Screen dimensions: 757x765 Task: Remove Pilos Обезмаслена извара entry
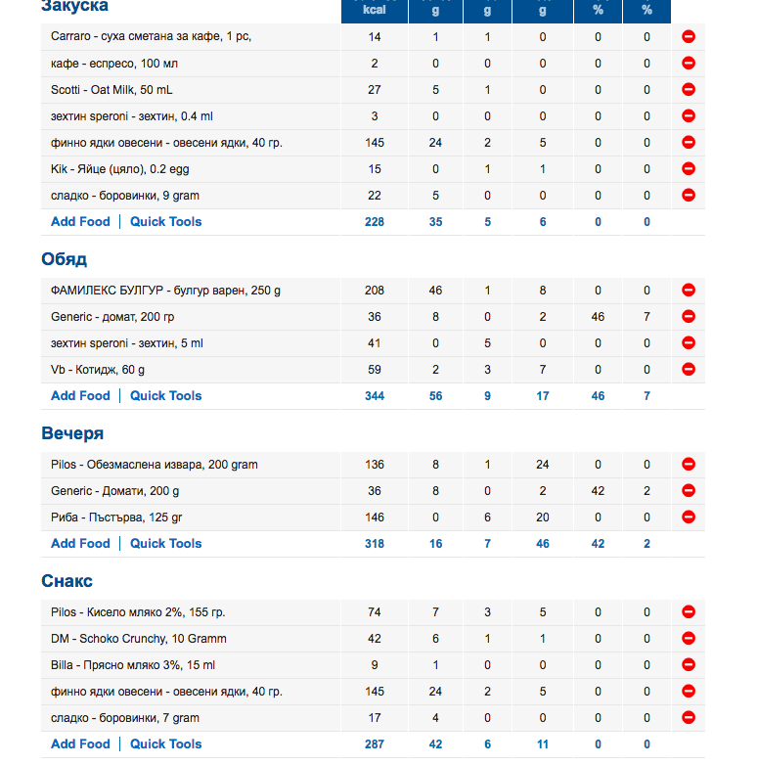[688, 465]
